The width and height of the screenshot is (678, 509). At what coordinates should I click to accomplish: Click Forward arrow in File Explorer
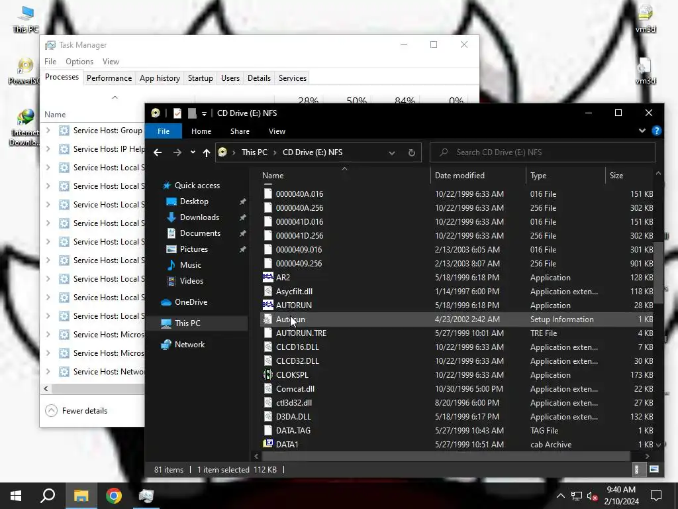coord(177,152)
